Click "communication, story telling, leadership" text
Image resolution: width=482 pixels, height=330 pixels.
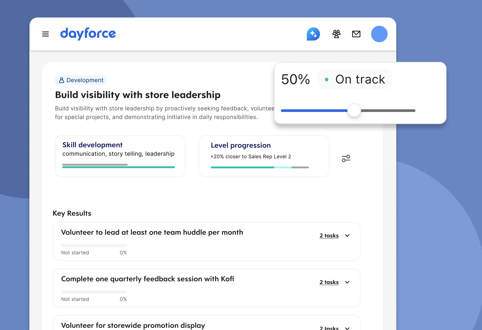[x=118, y=154]
